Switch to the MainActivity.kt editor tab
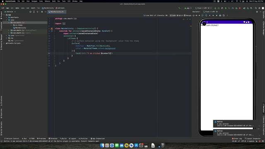265x149 pixels. (57, 12)
